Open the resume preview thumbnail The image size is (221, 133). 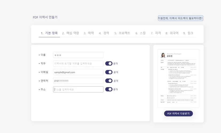(179, 78)
